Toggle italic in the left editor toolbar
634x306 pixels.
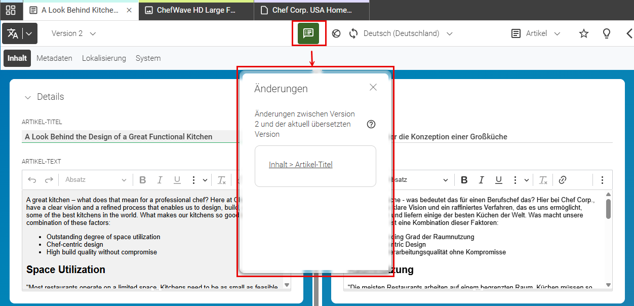tap(160, 180)
